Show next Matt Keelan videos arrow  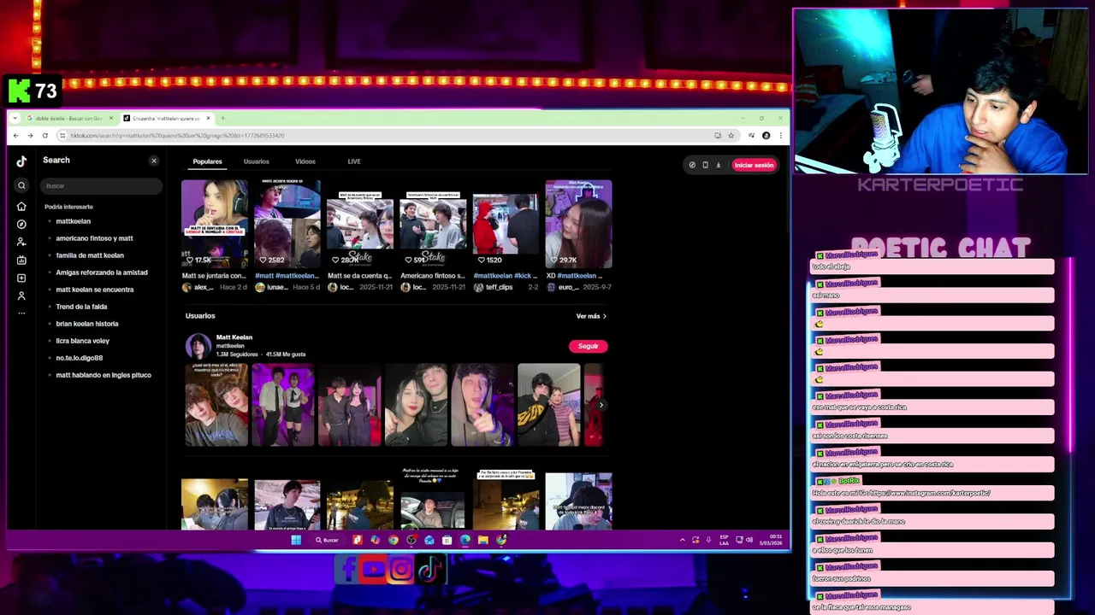pyautogui.click(x=601, y=405)
